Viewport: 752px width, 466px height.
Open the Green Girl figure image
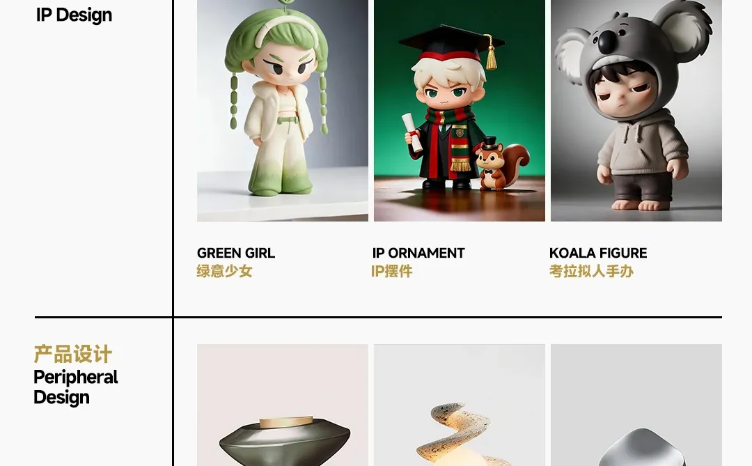[x=283, y=110]
